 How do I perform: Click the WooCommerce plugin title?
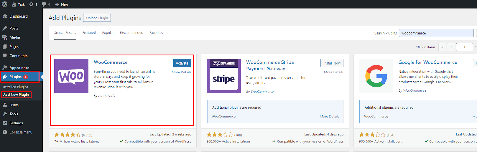point(111,62)
